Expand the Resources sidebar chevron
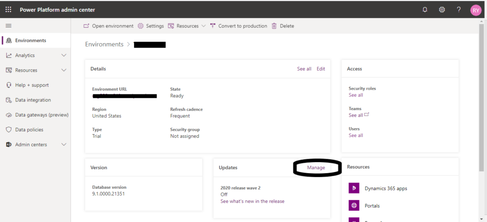Viewport: 487px width, 222px height. (64, 70)
